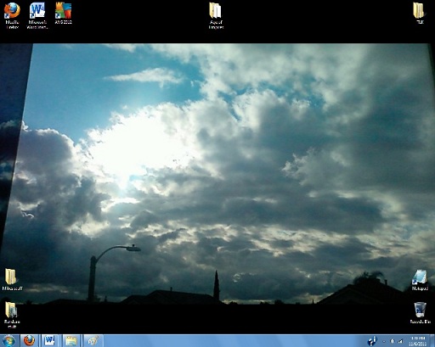
Task: Show hidden system tray icons
Action: coord(384,341)
